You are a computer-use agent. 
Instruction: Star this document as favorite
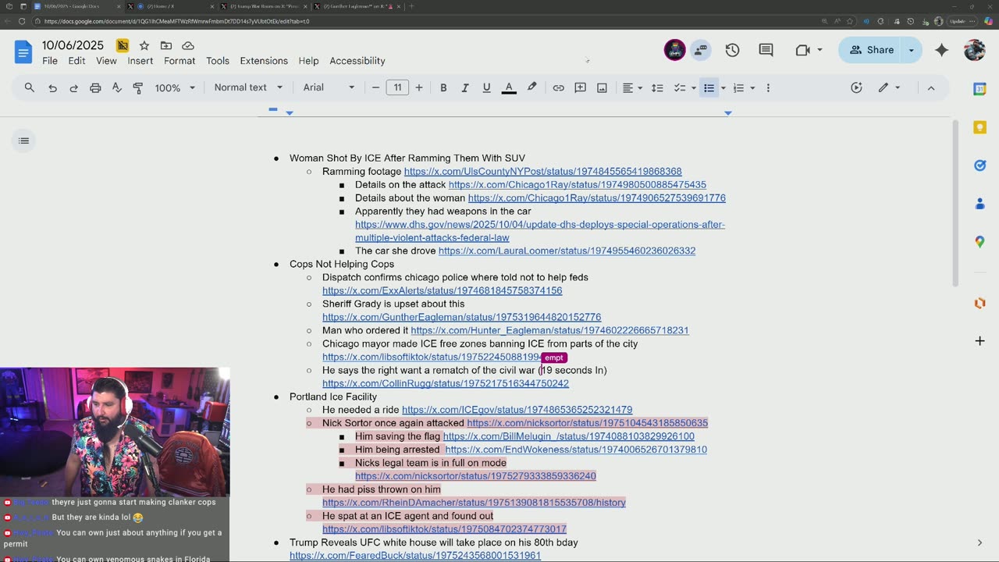pyautogui.click(x=144, y=46)
